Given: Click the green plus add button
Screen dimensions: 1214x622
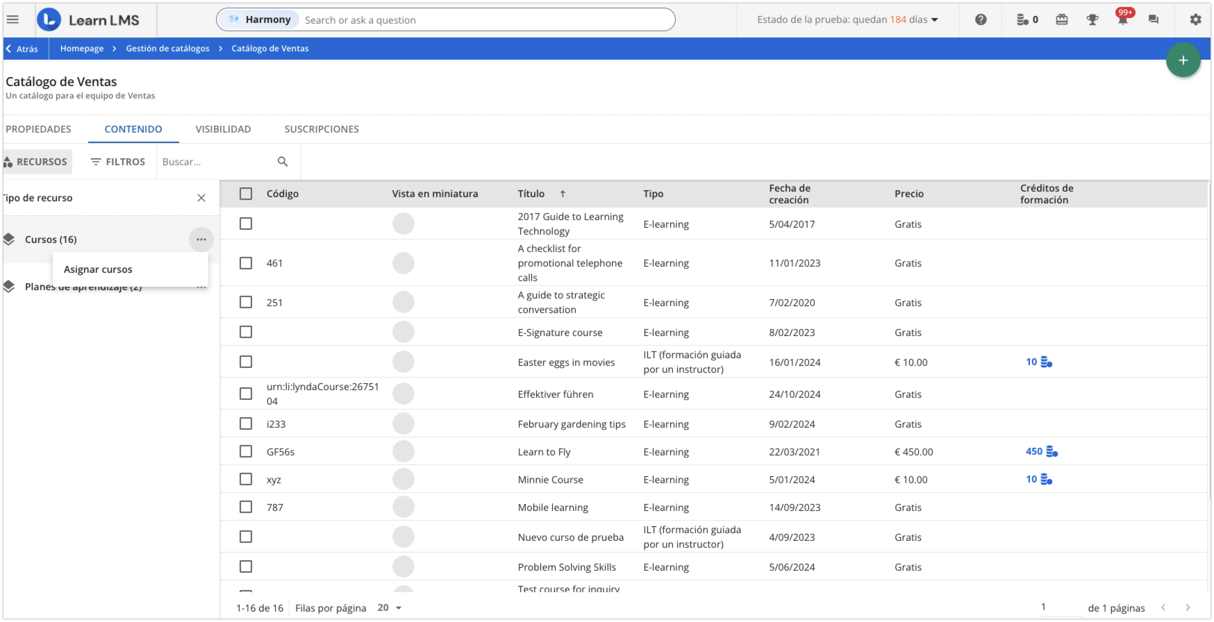Looking at the screenshot, I should pyautogui.click(x=1182, y=60).
